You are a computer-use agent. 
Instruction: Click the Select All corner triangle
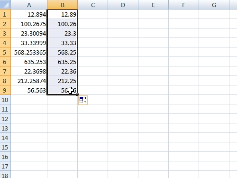tap(5, 5)
